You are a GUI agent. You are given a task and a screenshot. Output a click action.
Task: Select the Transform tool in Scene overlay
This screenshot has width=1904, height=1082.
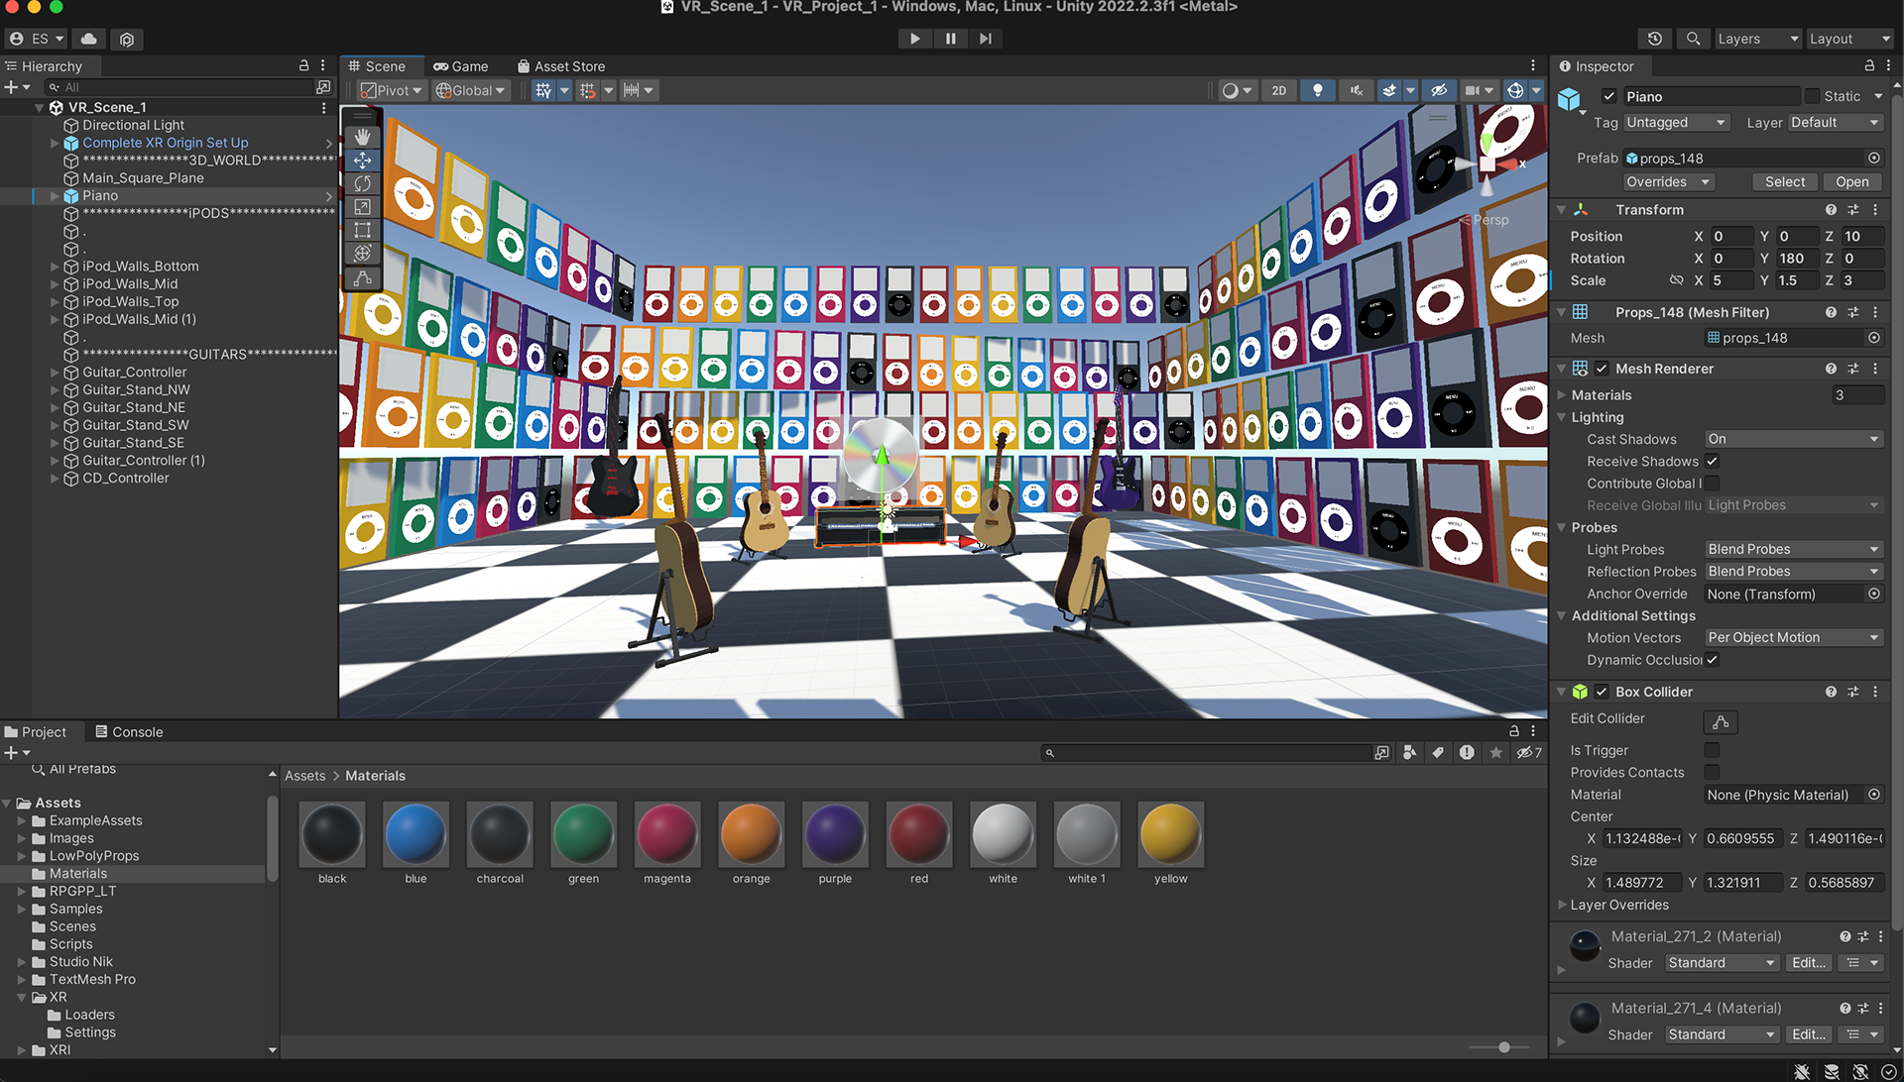(363, 254)
